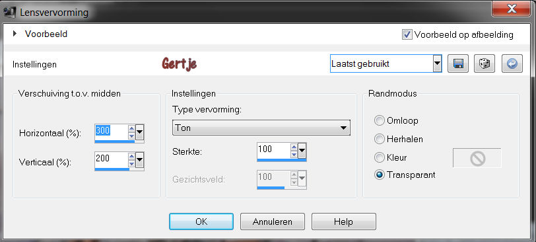Screen dimensions: 536x242
Task: Open the Laatst gebruikt presets dropdown
Action: pyautogui.click(x=437, y=63)
